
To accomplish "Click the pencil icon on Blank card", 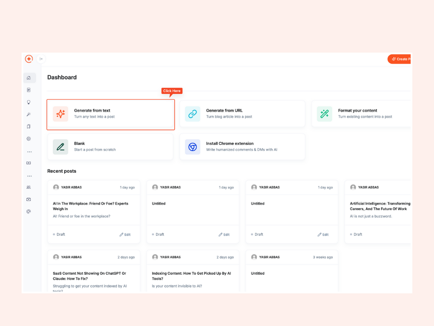I will tap(61, 146).
